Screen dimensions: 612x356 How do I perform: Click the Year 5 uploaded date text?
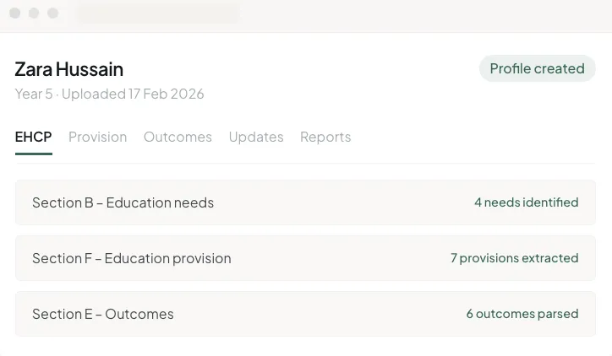109,94
